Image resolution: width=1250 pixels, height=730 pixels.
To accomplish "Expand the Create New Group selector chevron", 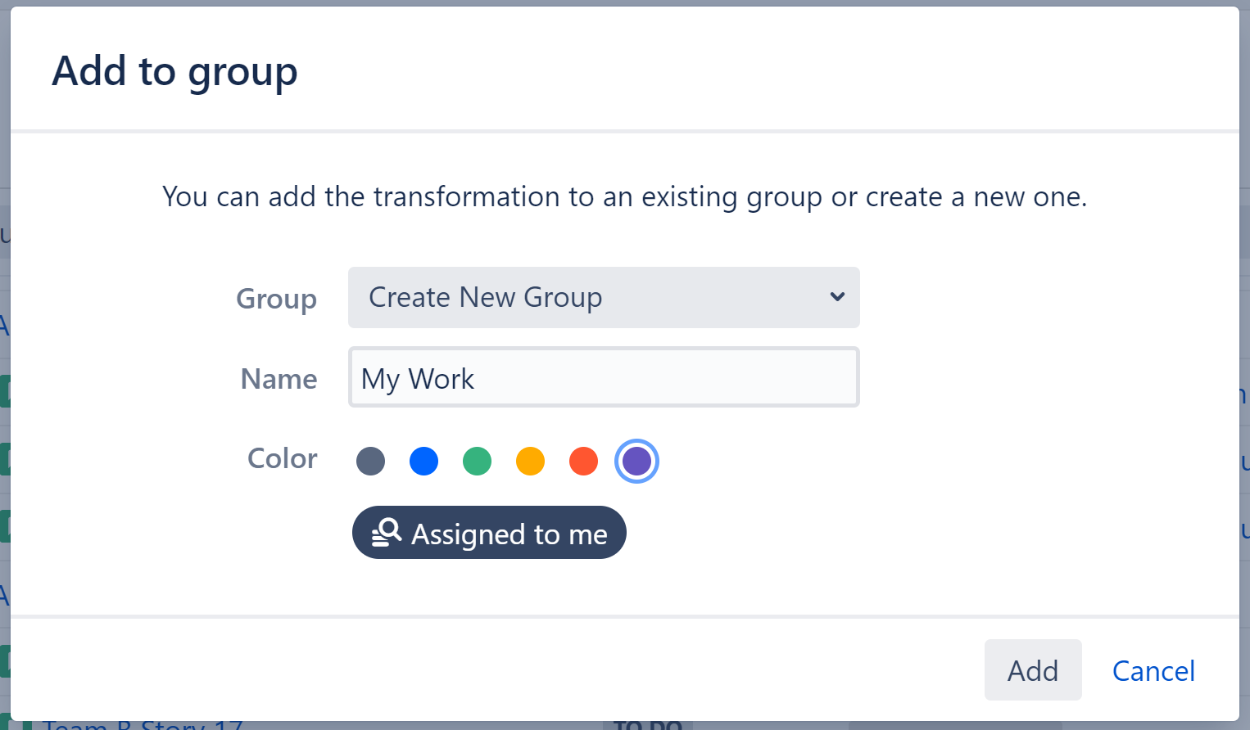I will coord(836,297).
